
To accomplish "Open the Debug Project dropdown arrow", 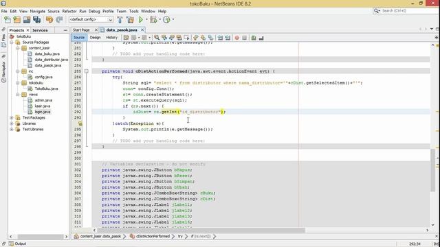I will pyautogui.click(x=159, y=20).
